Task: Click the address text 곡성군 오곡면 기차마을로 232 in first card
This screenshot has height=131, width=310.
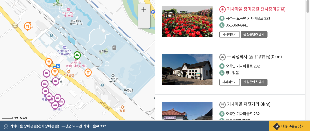Action: [248, 19]
